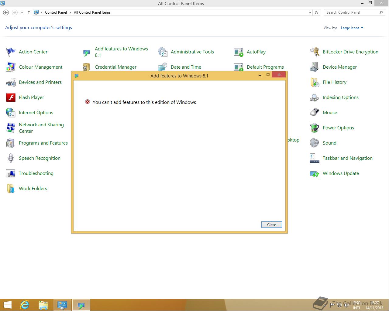Refresh the Control Panel view
Viewport: 389px width, 311px height.
316,12
